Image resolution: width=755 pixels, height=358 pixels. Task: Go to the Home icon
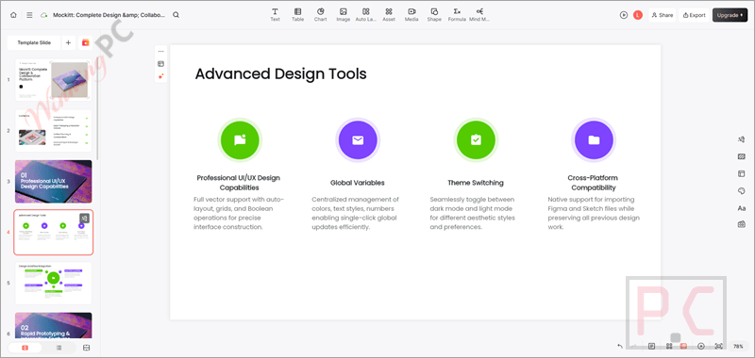pyautogui.click(x=13, y=15)
